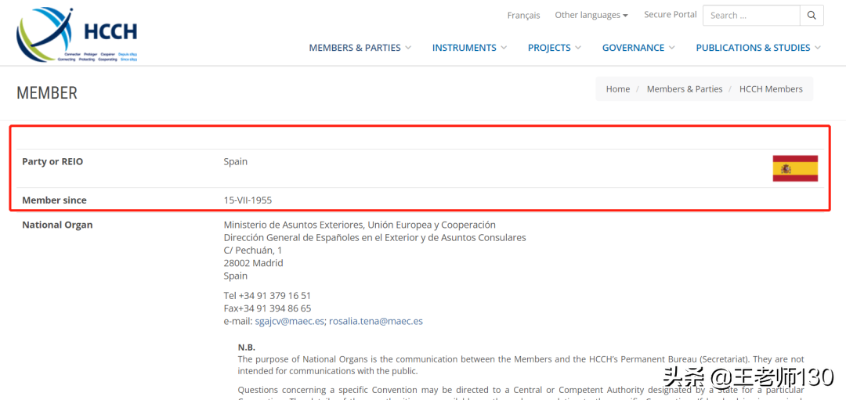Open the Secure Portal link
The width and height of the screenshot is (846, 400).
click(670, 15)
